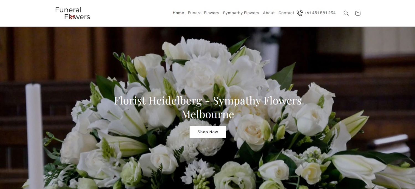Open the Funeral Flowers menu item
Image resolution: width=415 pixels, height=189 pixels.
tap(203, 13)
